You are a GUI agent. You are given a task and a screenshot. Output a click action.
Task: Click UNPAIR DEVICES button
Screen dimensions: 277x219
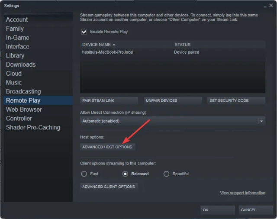pyautogui.click(x=173, y=100)
